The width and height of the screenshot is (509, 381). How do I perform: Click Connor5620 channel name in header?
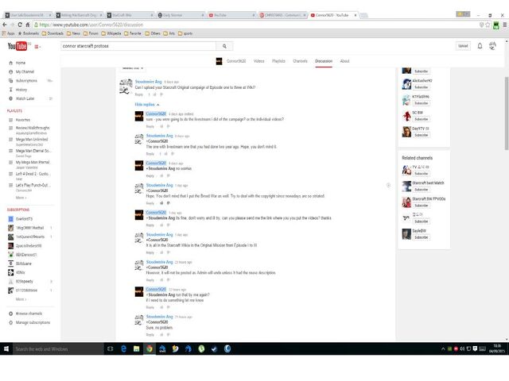coord(236,61)
